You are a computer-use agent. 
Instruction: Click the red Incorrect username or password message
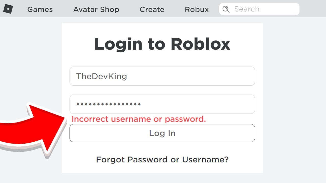pos(139,119)
